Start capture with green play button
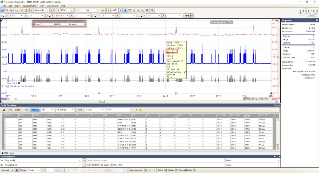 coord(12,170)
